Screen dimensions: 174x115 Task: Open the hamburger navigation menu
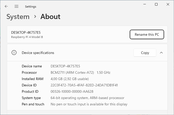(x=16, y=6)
